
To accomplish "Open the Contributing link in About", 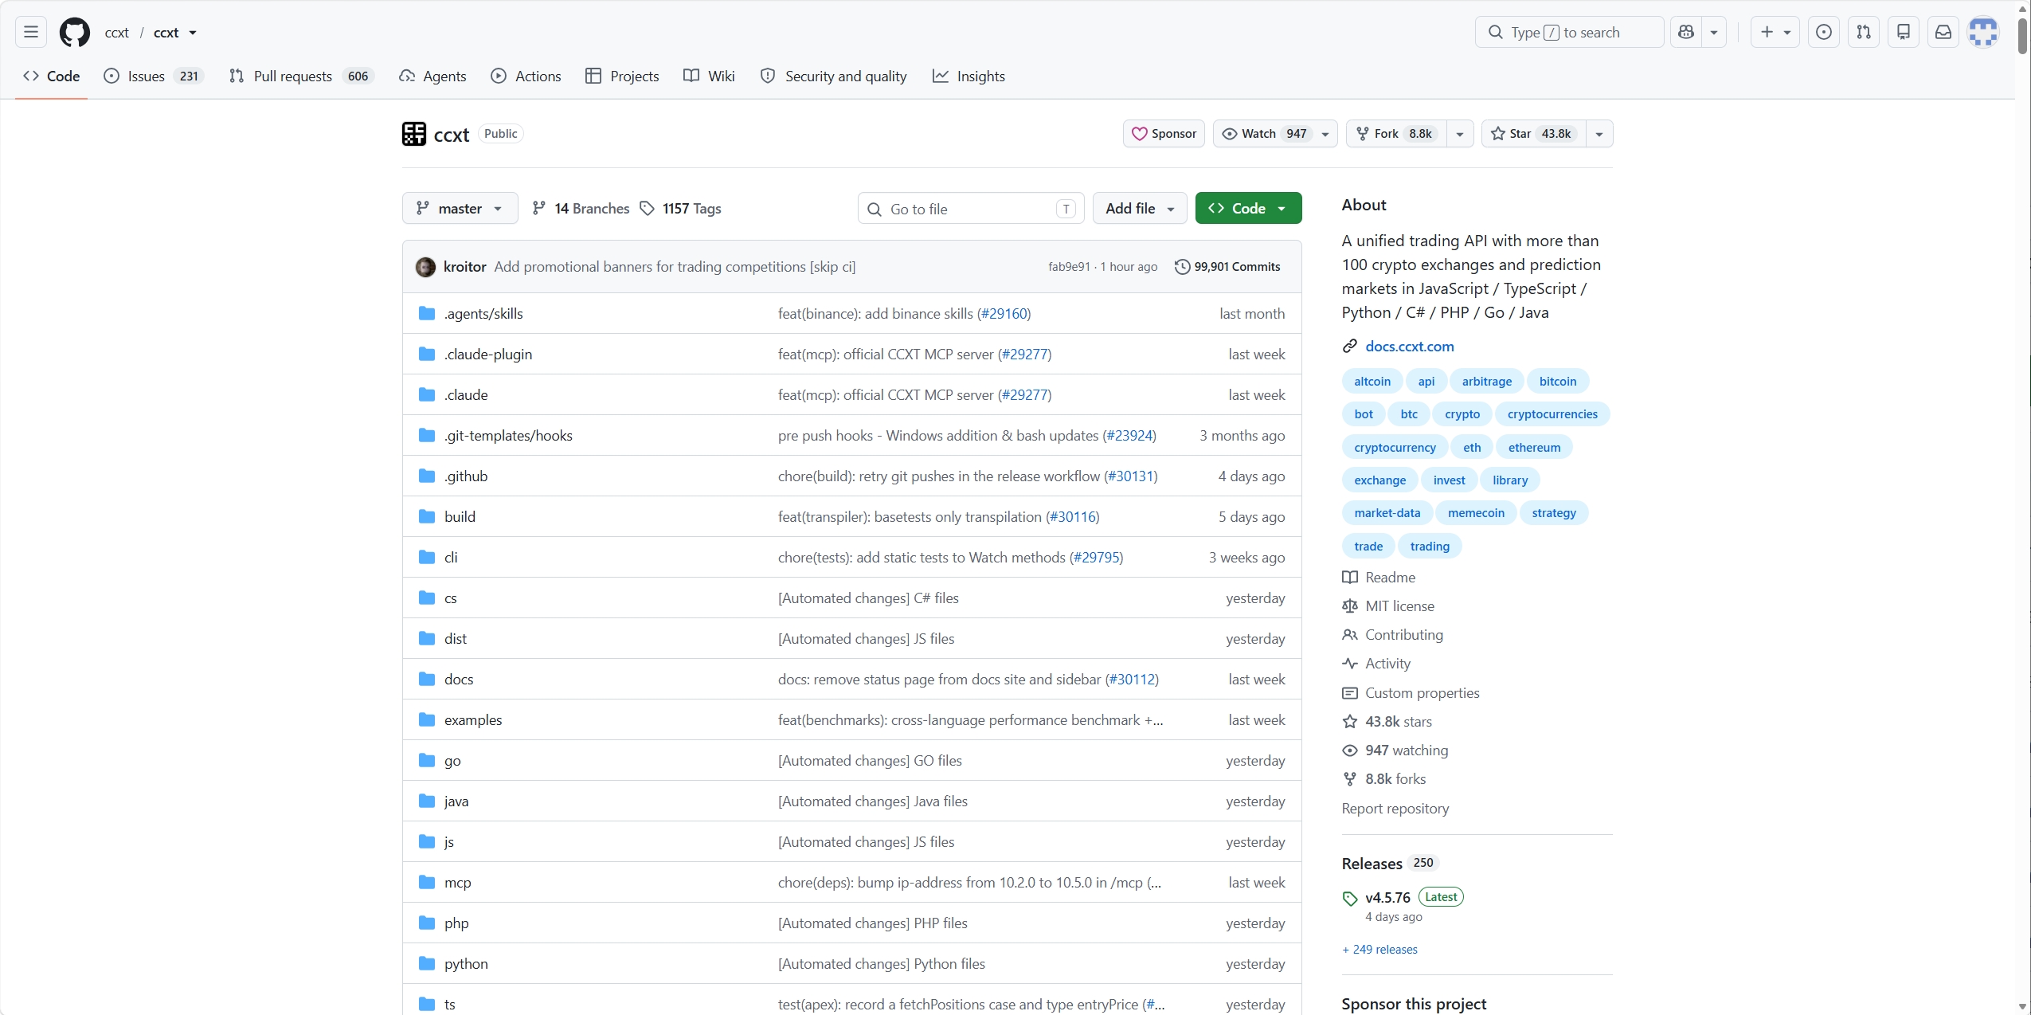I will point(1403,634).
